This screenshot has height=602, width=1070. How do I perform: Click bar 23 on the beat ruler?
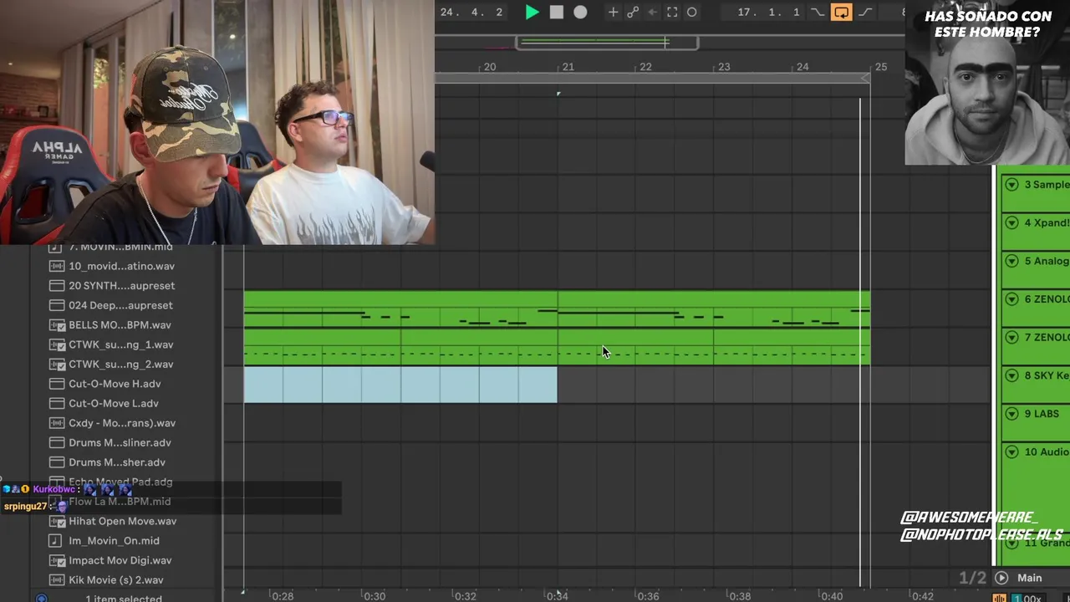pos(724,67)
